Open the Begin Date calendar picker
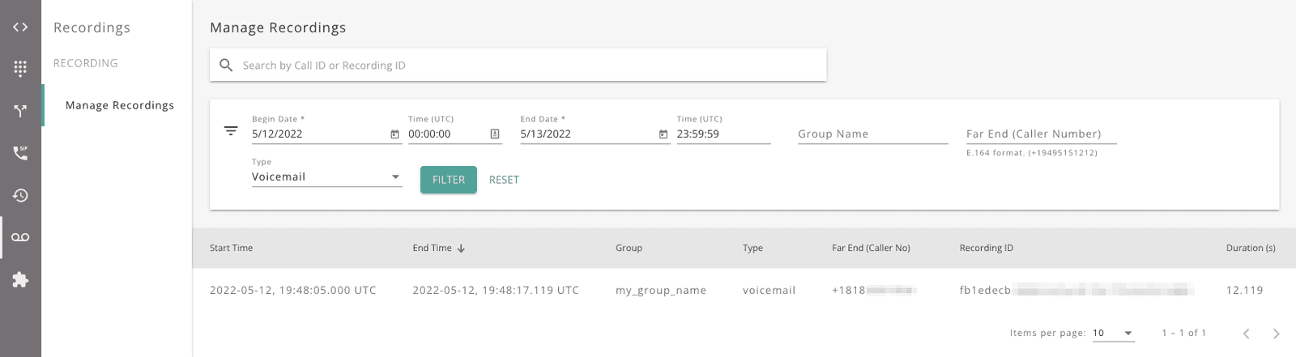 (394, 134)
